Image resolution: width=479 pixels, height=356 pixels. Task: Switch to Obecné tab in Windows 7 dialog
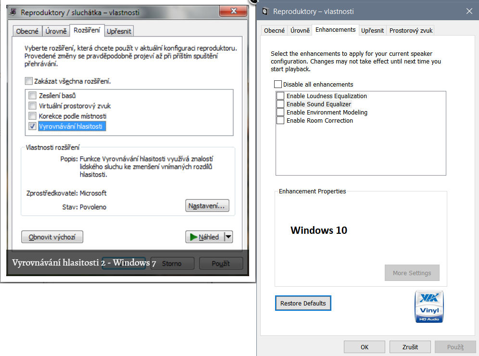[x=27, y=31]
